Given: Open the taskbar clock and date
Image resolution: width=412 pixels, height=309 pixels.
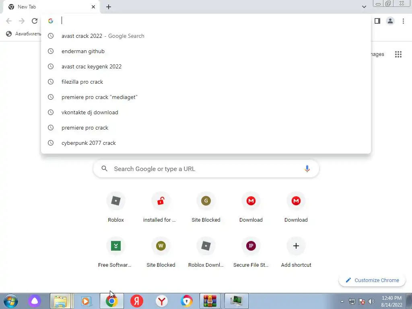Looking at the screenshot, I should click(x=391, y=301).
